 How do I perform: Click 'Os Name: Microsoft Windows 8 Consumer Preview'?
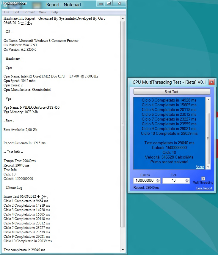[x=41, y=41]
